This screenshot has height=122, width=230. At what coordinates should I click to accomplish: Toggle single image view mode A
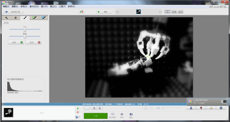pos(167,12)
